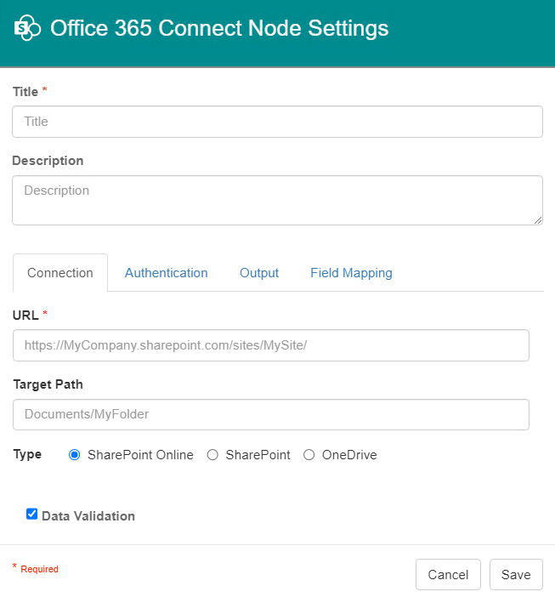Select the SharePoint Online radio button

75,455
